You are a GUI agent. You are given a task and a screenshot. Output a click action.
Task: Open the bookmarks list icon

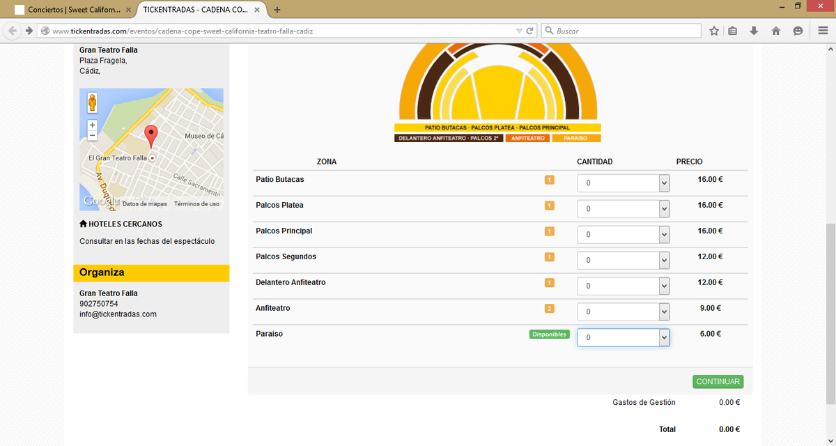733,31
